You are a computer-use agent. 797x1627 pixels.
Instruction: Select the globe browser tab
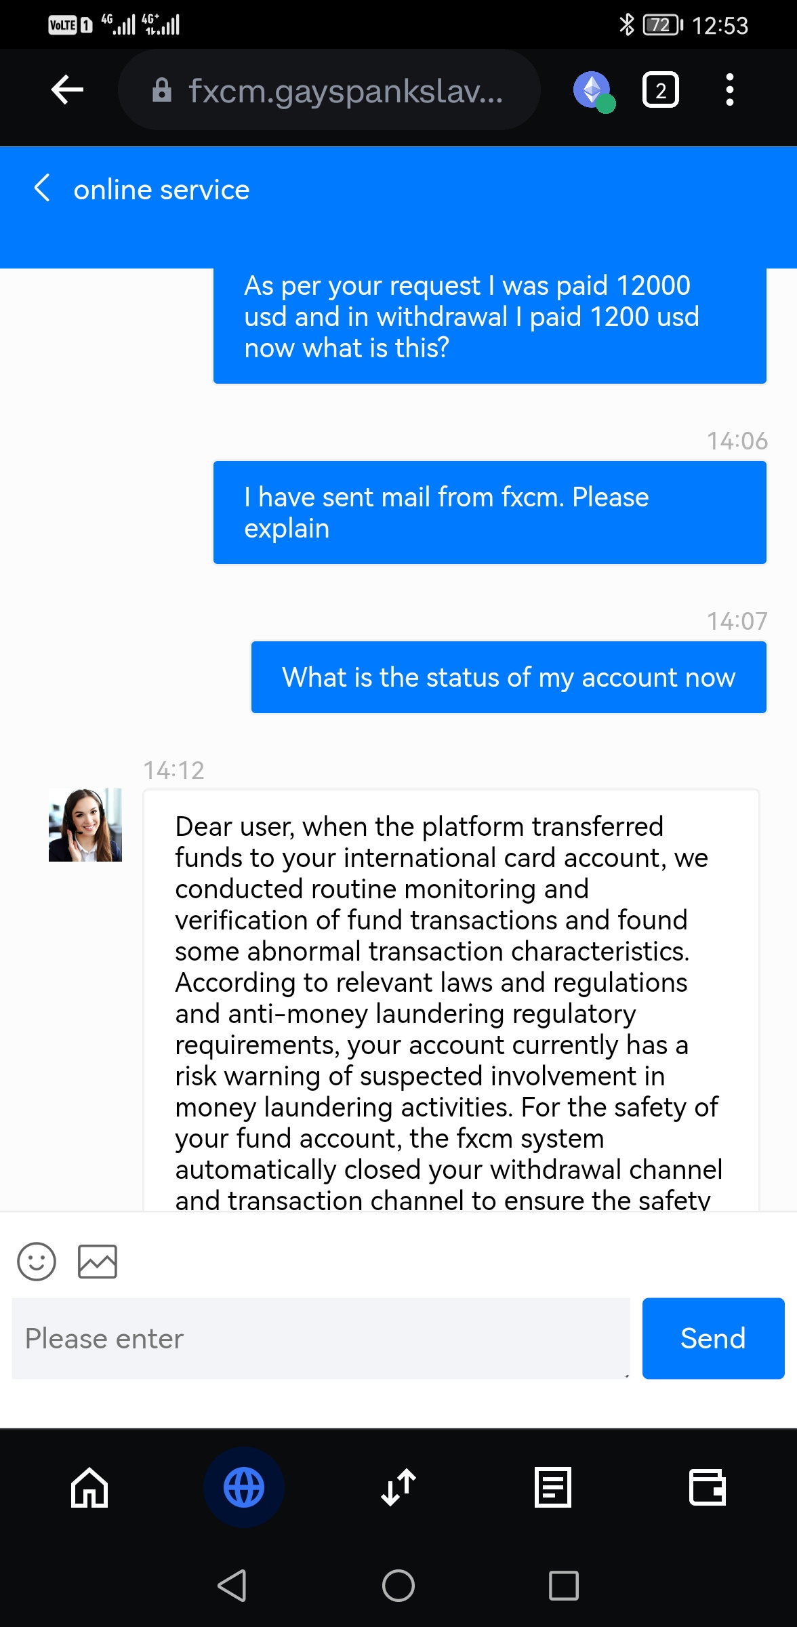point(244,1488)
